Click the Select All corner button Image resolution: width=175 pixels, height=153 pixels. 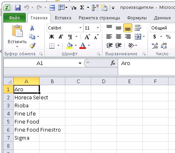(x=8, y=81)
